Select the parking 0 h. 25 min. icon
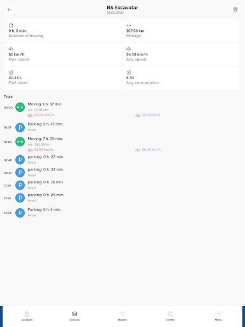Screen dimensions: 245x327 [x=20, y=198]
